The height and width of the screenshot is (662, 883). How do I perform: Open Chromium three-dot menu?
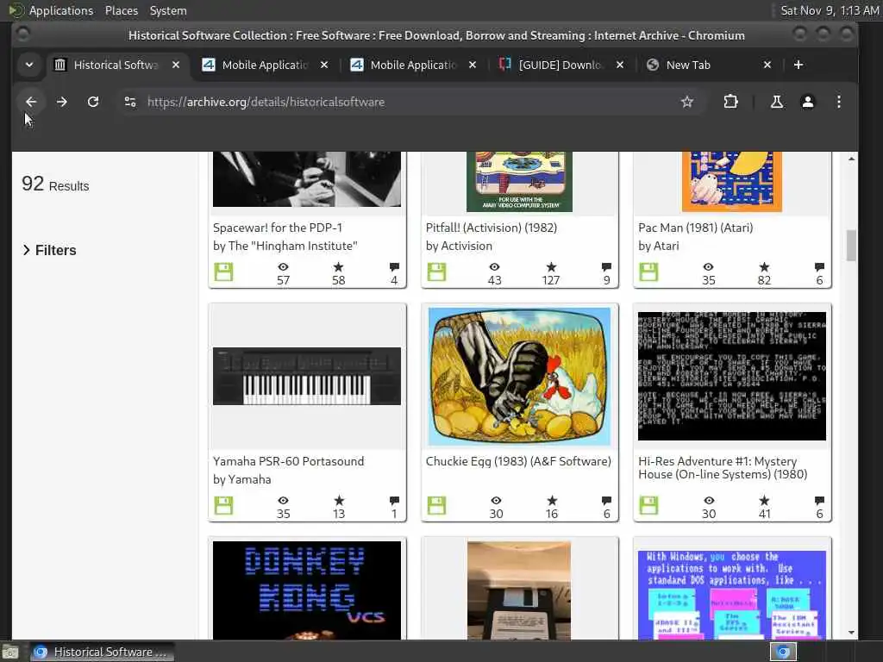click(x=838, y=102)
